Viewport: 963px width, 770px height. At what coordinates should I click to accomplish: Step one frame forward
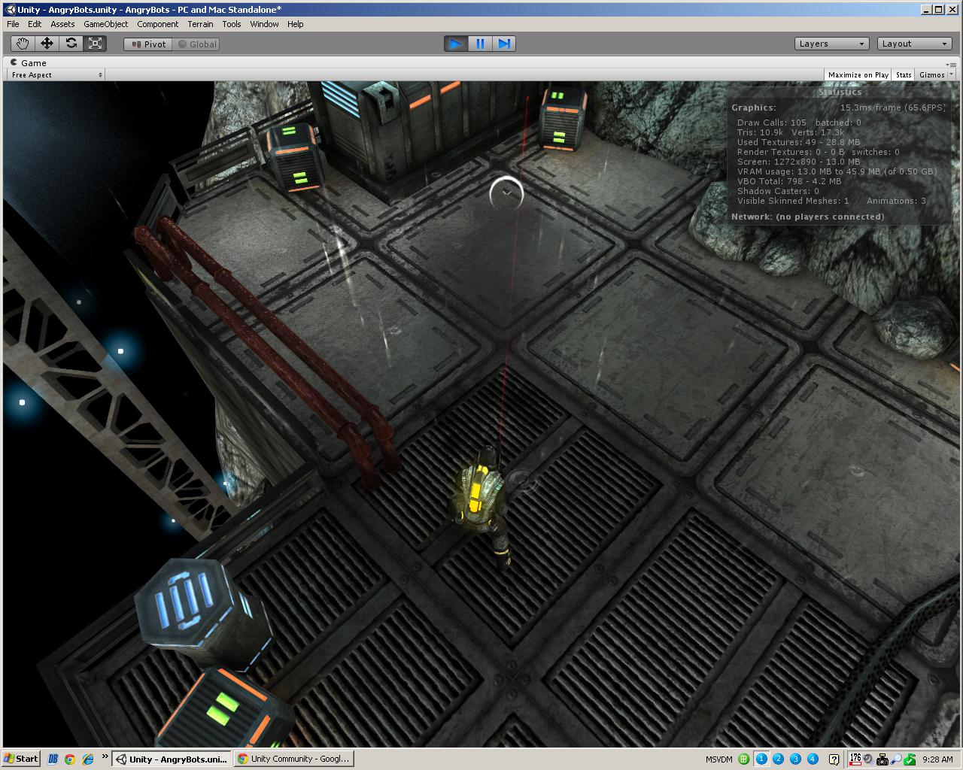[505, 44]
